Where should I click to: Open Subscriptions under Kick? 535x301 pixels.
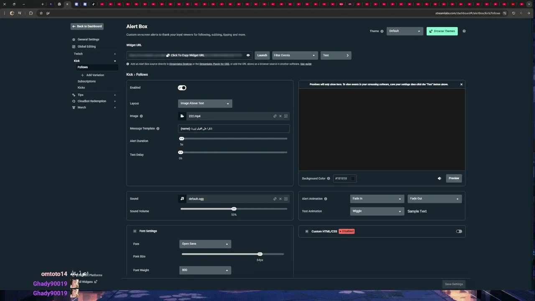[87, 82]
